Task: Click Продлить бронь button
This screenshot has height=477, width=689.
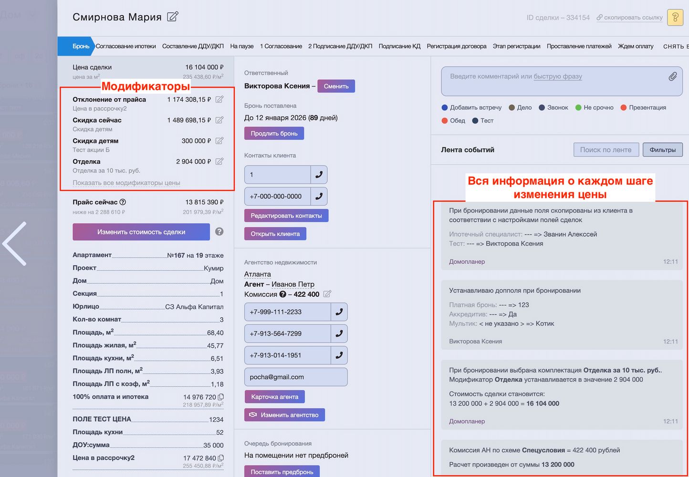Action: (274, 134)
